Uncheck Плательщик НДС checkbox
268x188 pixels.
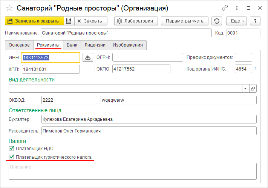[11, 149]
